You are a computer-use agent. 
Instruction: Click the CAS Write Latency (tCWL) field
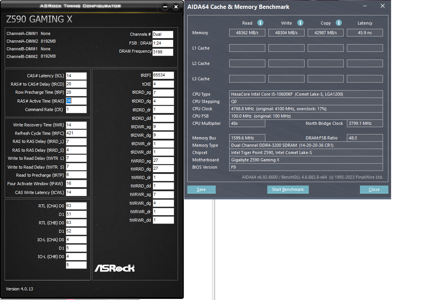(76, 192)
